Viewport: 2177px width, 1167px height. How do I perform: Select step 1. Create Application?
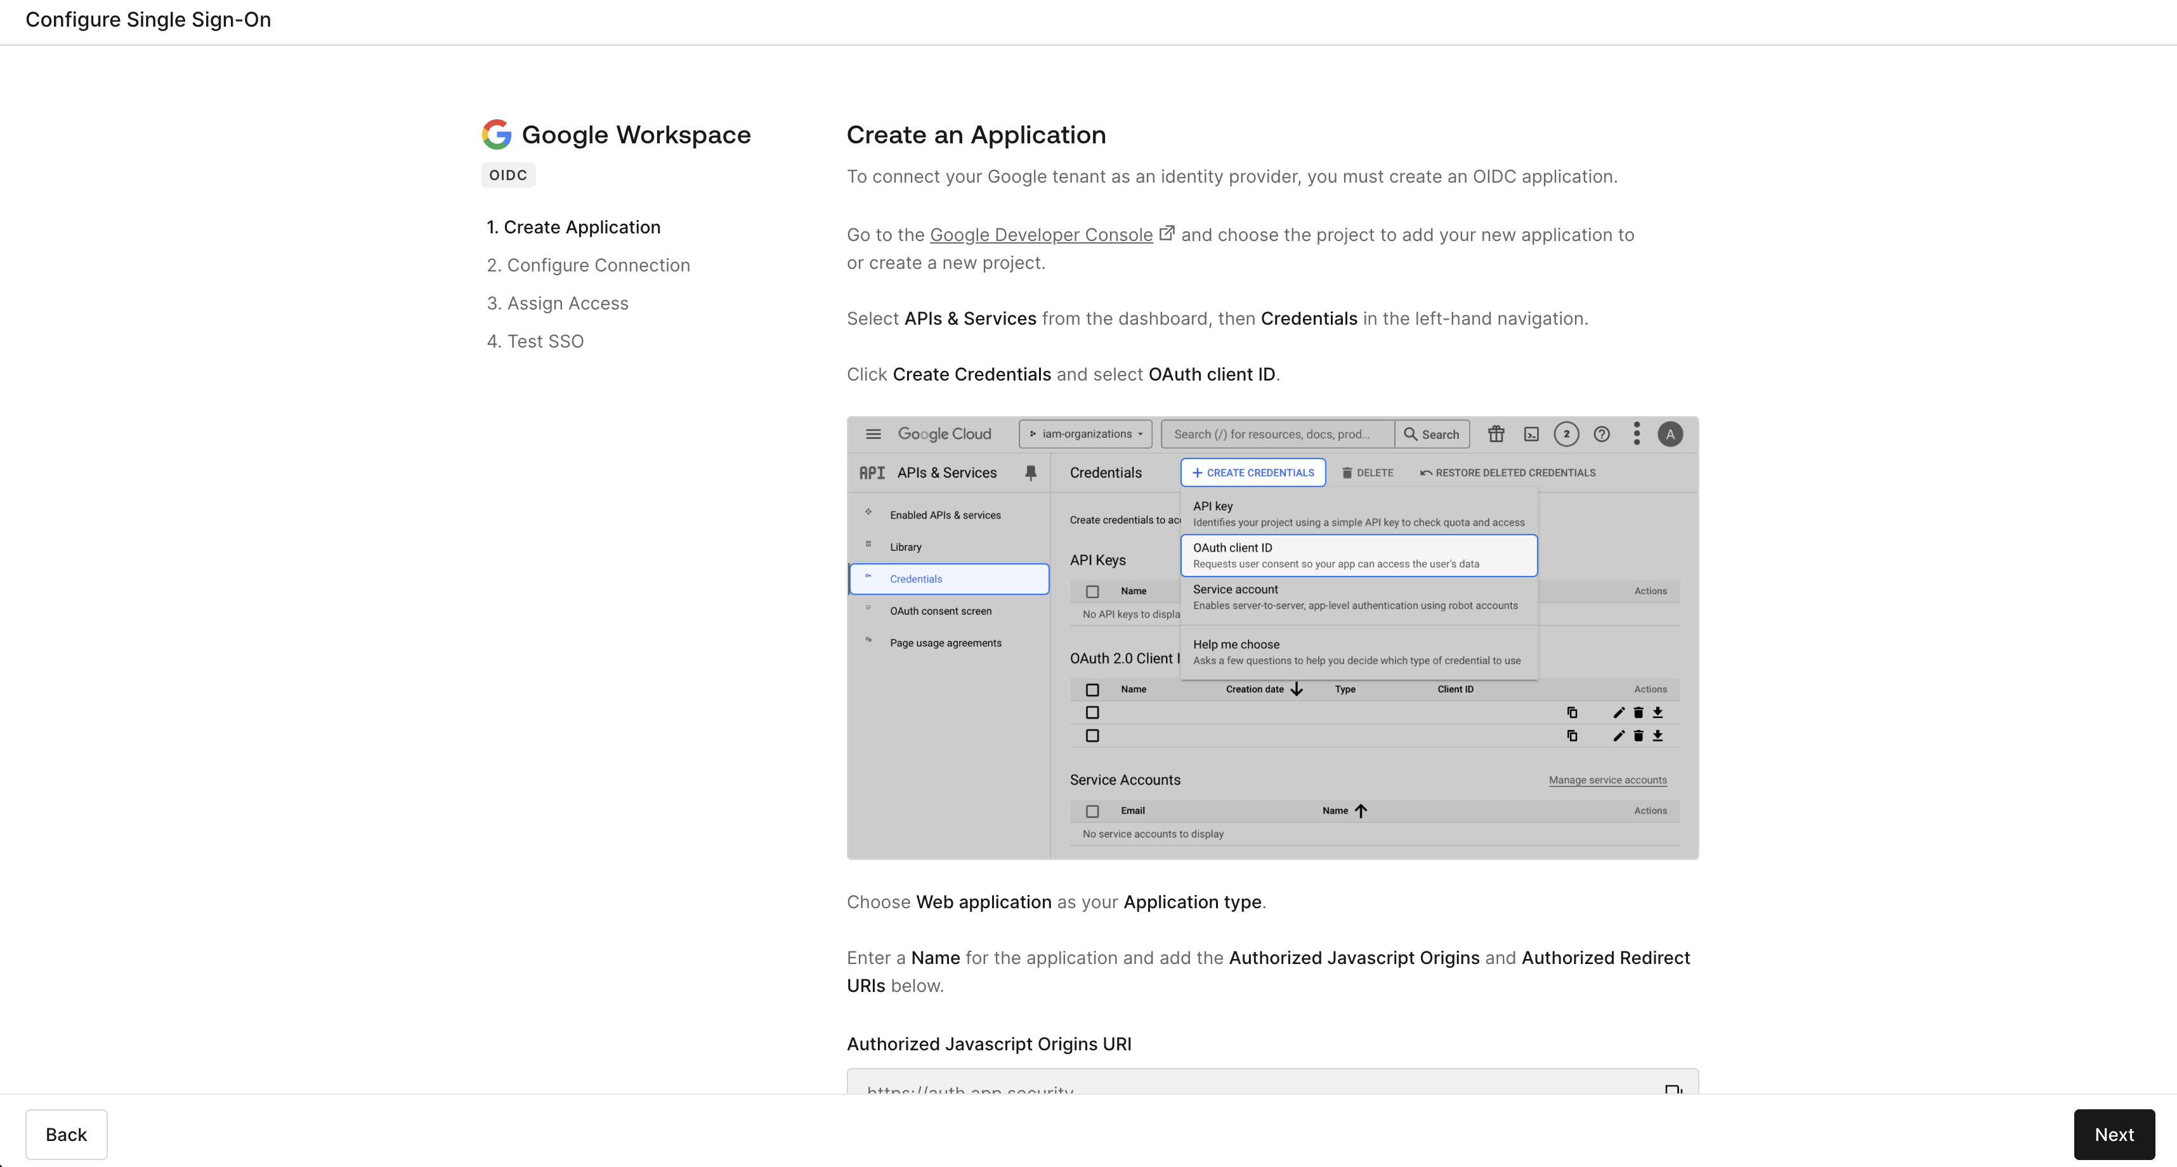(574, 227)
